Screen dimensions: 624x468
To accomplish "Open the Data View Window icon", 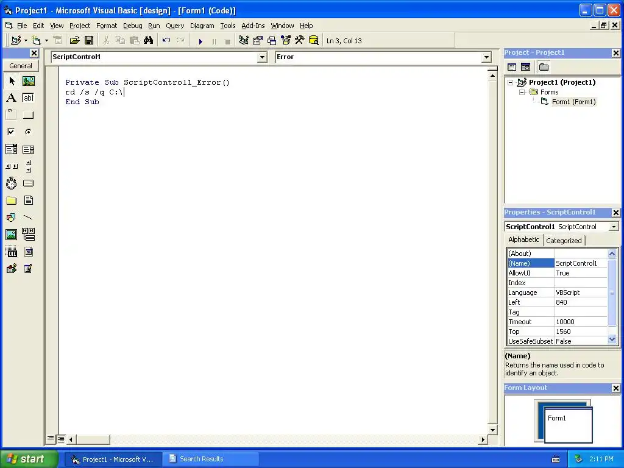I will point(314,41).
